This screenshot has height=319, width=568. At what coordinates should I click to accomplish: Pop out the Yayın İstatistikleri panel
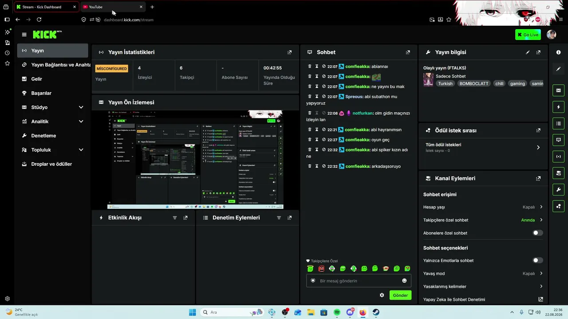pos(289,52)
